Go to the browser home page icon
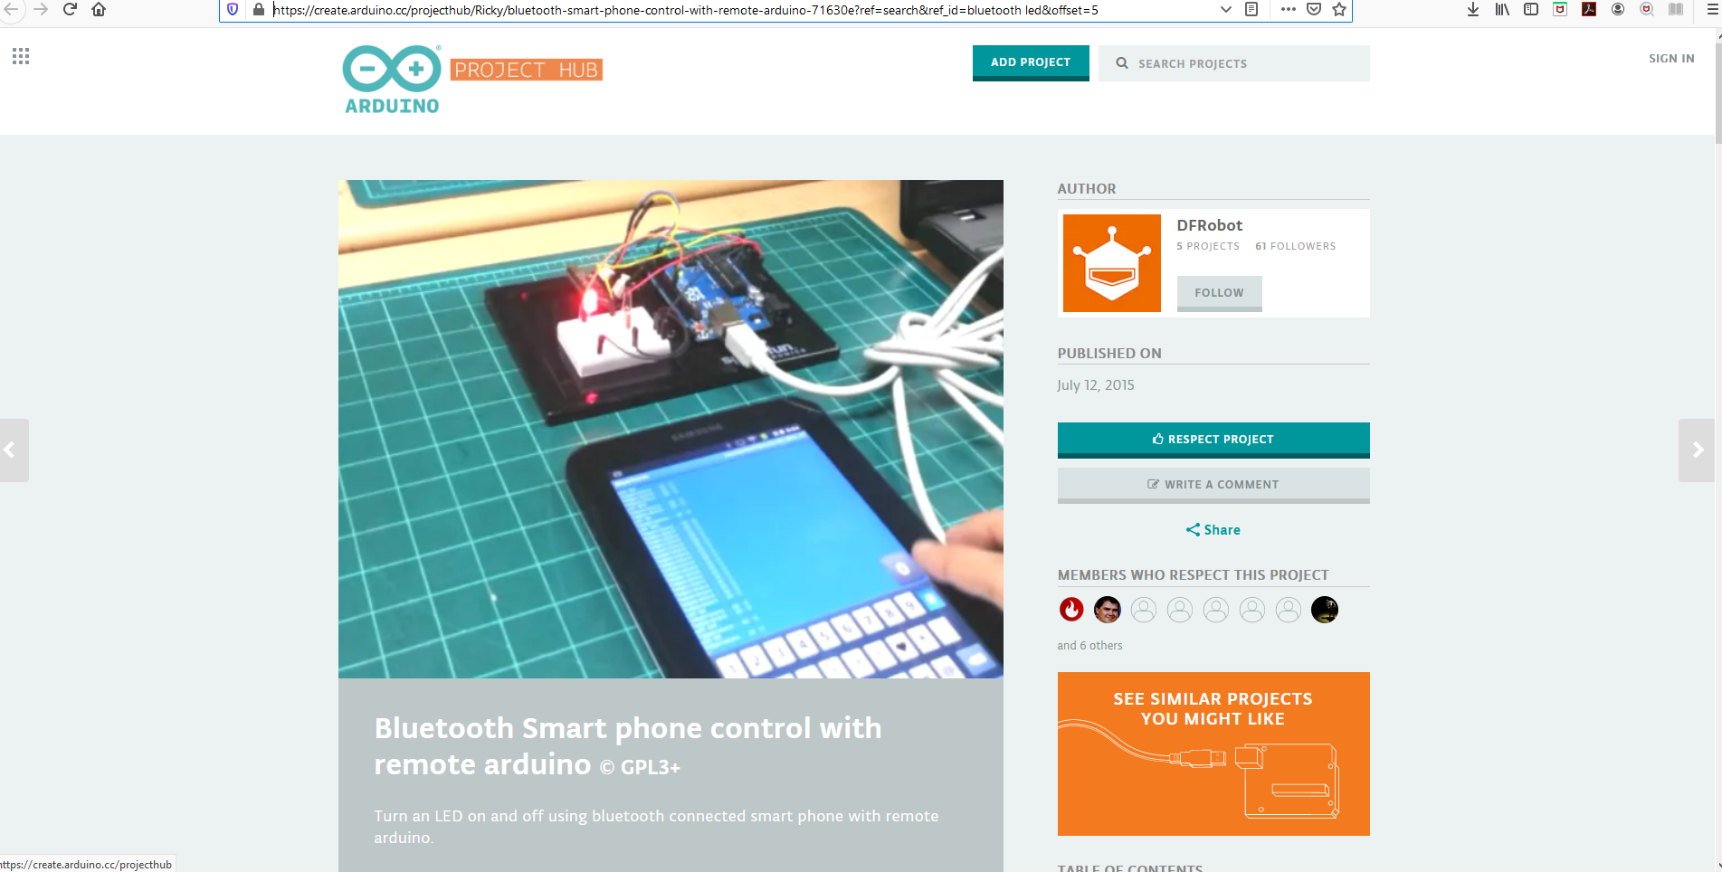Viewport: 1722px width, 872px height. pos(99,9)
